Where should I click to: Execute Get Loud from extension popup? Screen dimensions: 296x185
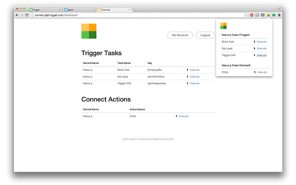click(262, 49)
